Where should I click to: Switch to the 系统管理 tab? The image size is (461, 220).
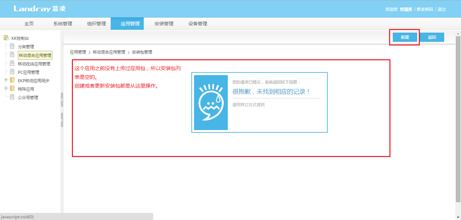(x=63, y=24)
